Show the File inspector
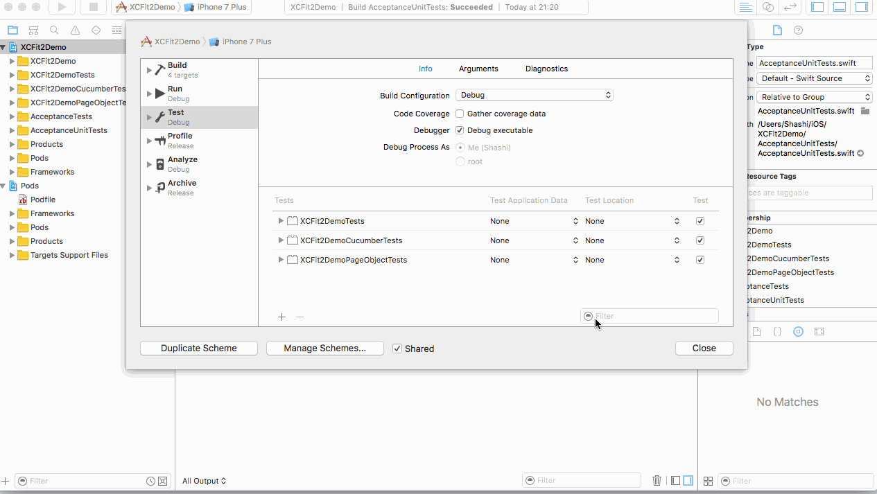 pos(777,30)
